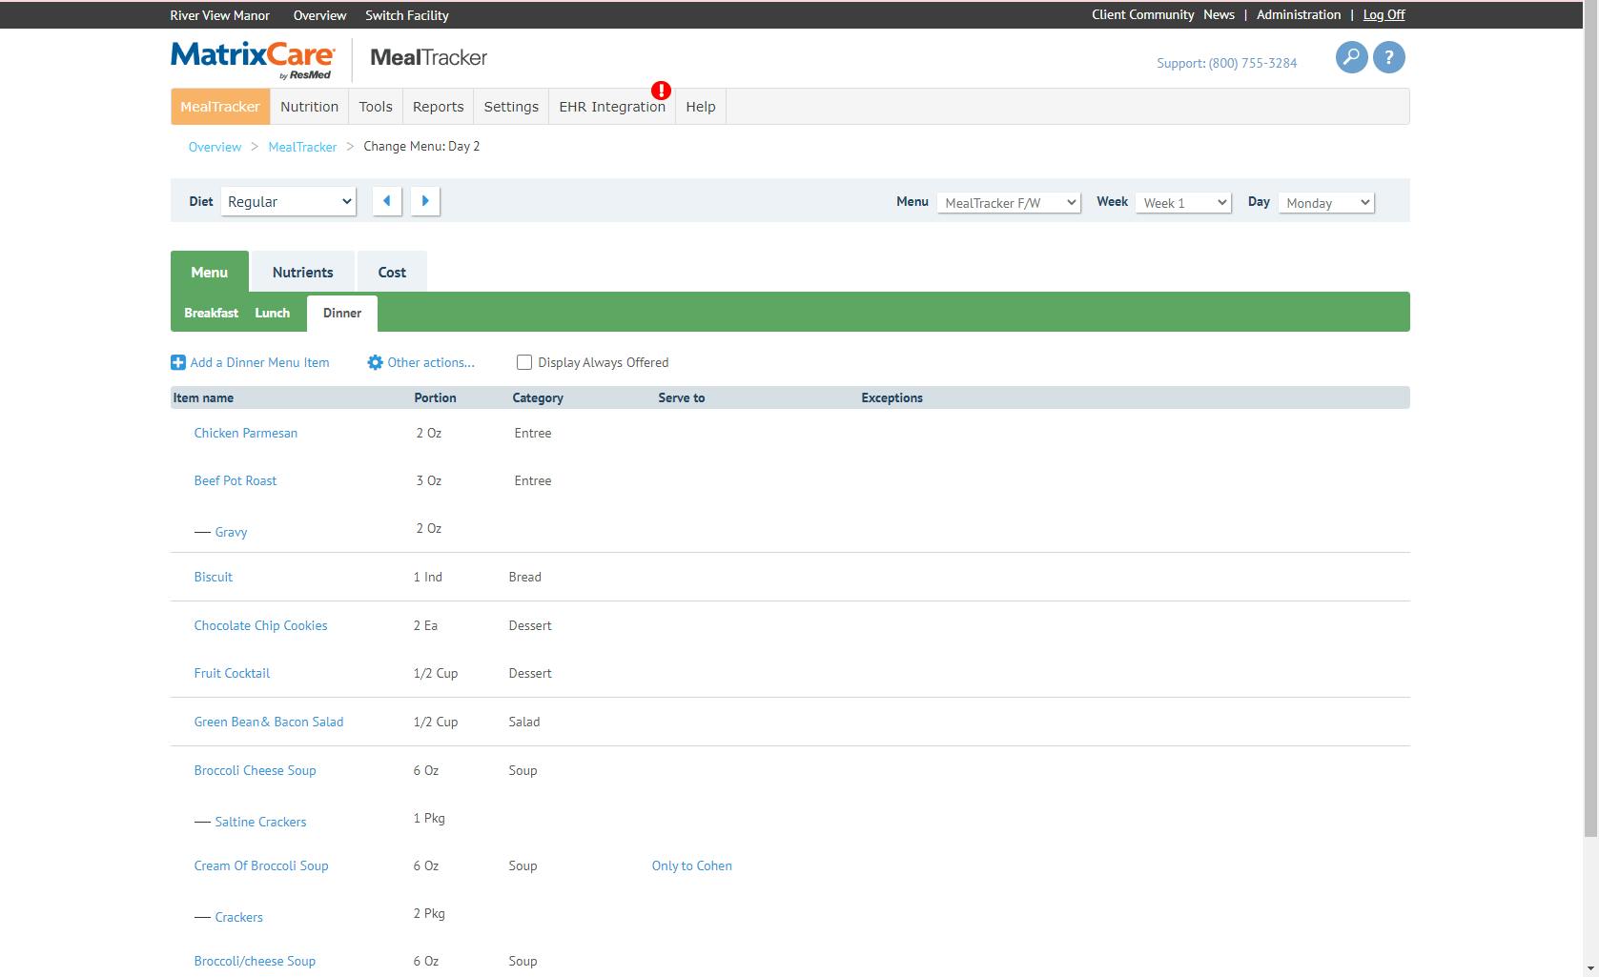The width and height of the screenshot is (1599, 977).
Task: Navigate to previous diet using left arrow
Action: click(386, 201)
